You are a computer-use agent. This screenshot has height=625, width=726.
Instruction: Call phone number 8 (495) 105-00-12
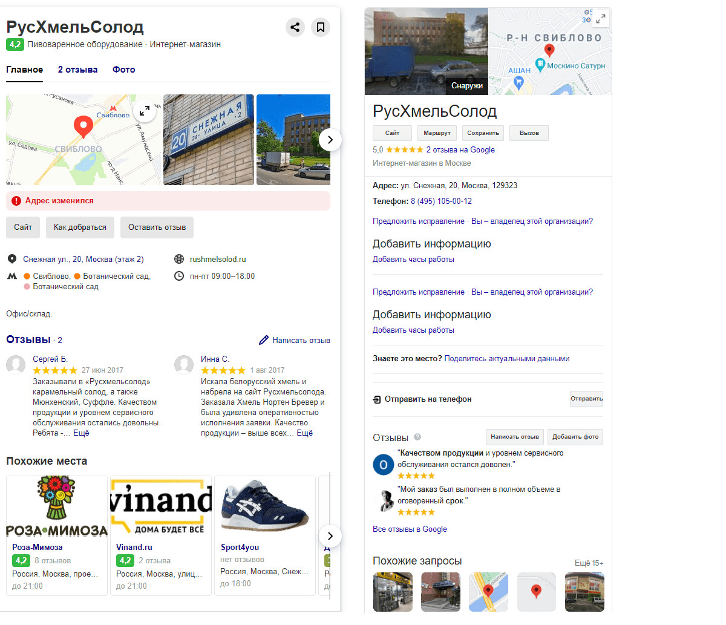(x=441, y=201)
